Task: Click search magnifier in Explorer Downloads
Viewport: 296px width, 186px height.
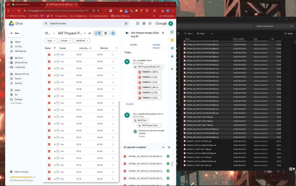Action: pos(291,26)
